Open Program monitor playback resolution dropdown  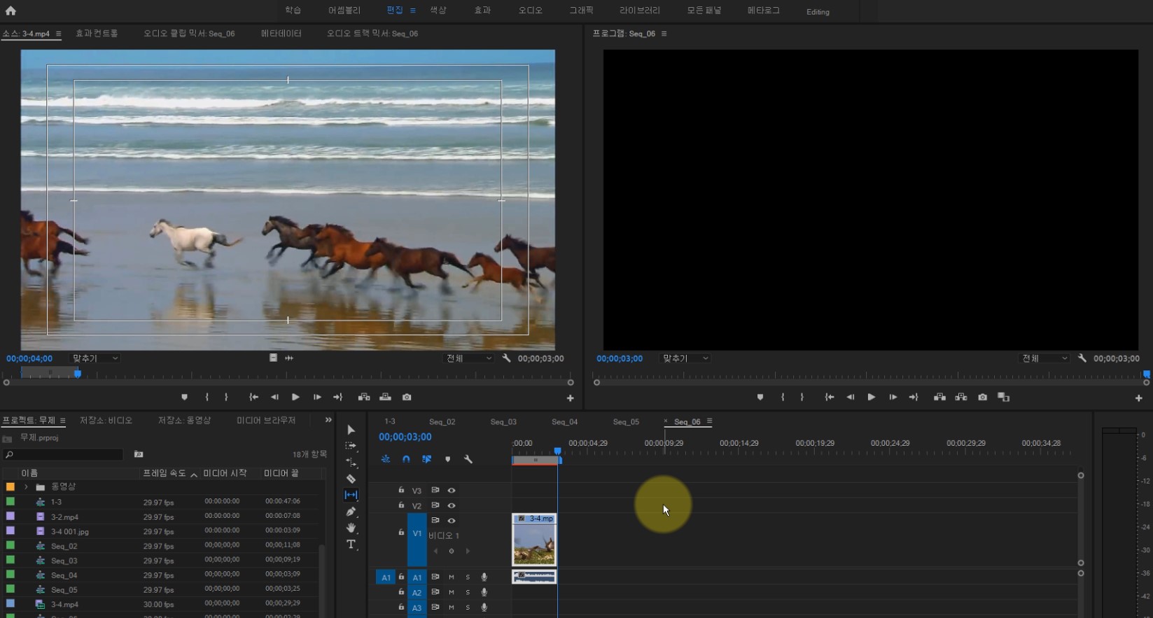[1044, 358]
